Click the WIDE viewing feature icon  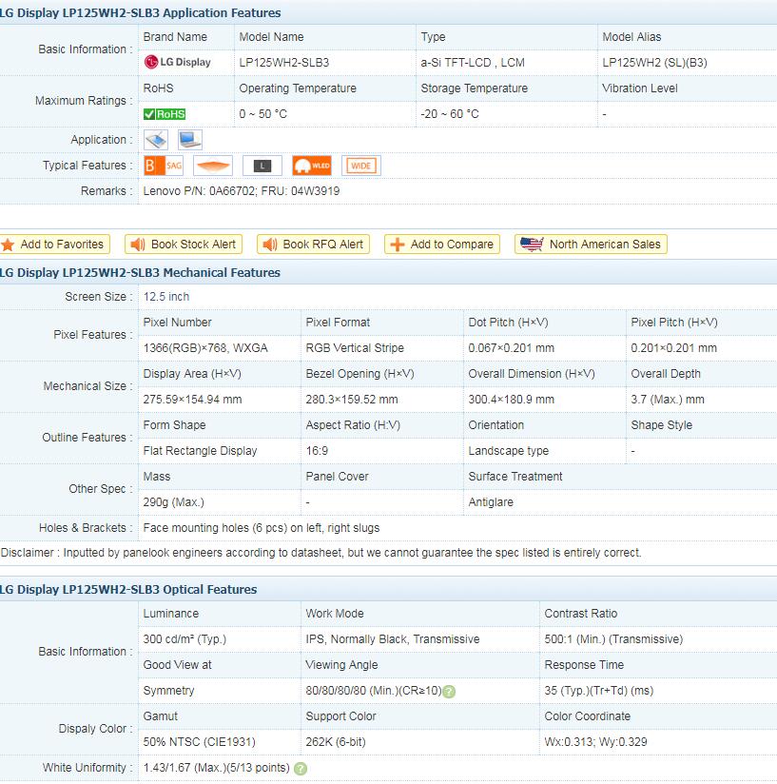click(361, 166)
